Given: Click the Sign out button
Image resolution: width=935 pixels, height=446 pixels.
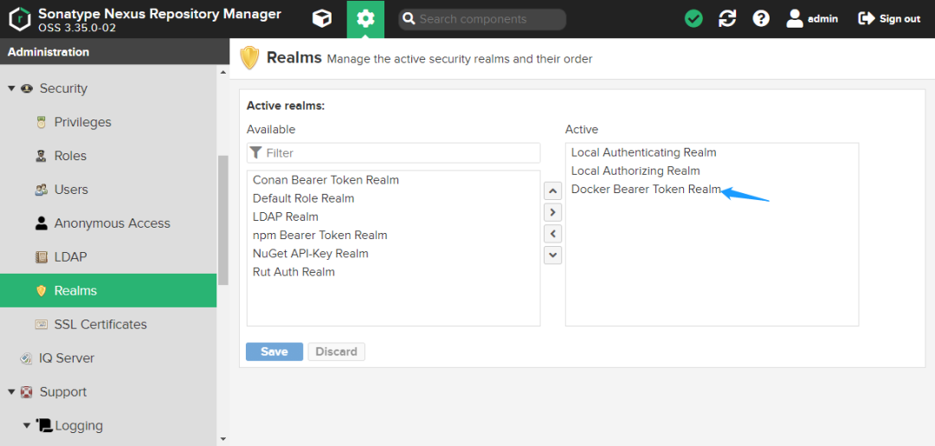Looking at the screenshot, I should coord(889,19).
